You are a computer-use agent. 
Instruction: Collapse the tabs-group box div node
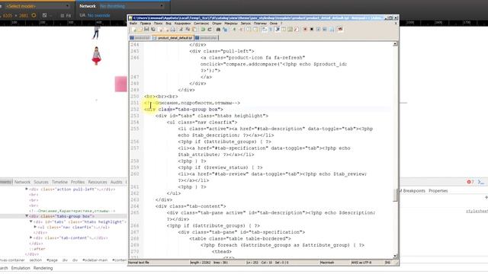point(27,216)
